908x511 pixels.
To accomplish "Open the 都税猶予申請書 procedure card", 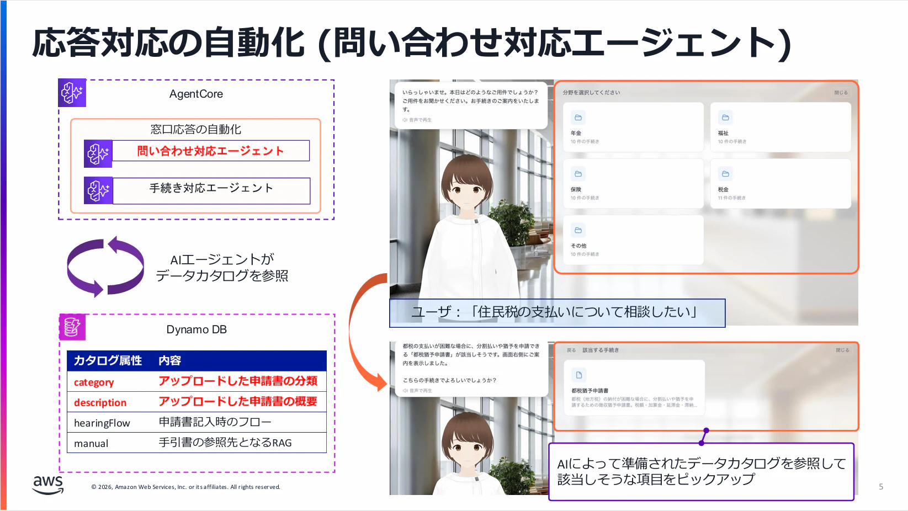I will pyautogui.click(x=634, y=387).
